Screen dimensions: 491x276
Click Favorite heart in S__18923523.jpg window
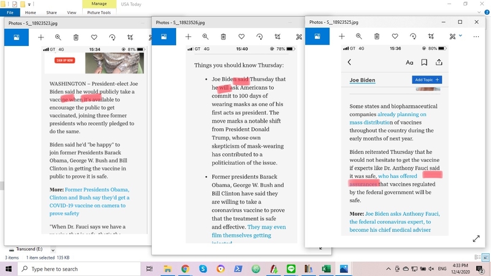point(94,37)
